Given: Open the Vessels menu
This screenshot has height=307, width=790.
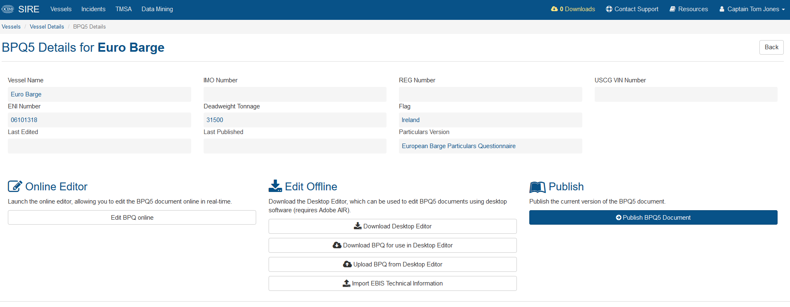Looking at the screenshot, I should click(61, 9).
